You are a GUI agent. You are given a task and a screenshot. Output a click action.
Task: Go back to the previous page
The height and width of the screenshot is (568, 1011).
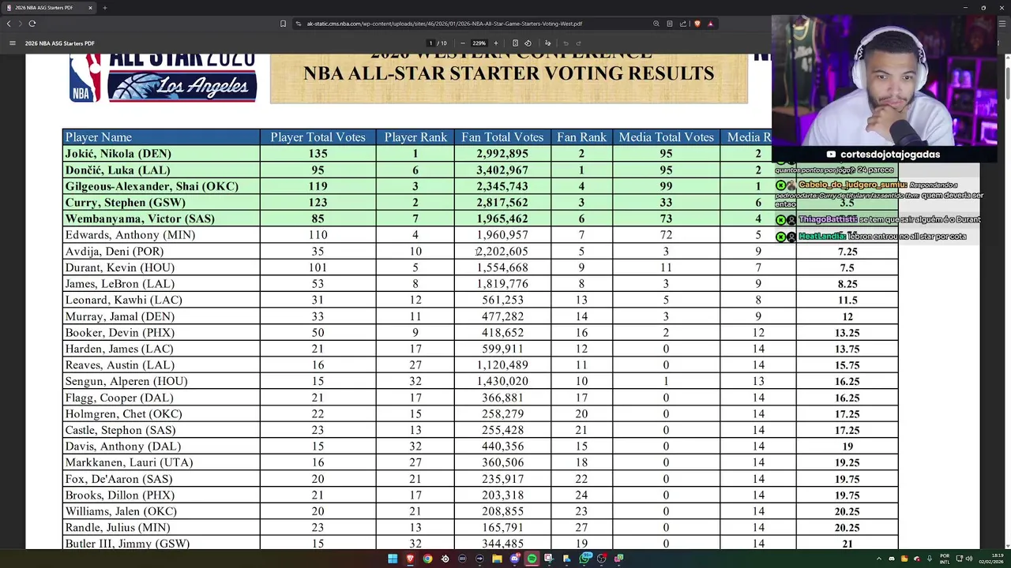pos(9,24)
